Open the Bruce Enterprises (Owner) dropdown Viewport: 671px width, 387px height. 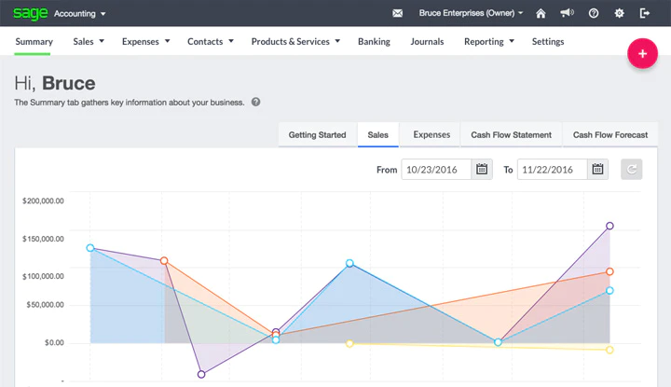point(471,13)
